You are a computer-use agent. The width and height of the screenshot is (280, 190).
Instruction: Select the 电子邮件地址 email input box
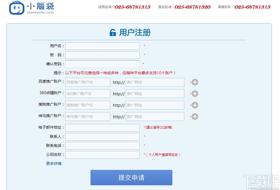(102, 127)
